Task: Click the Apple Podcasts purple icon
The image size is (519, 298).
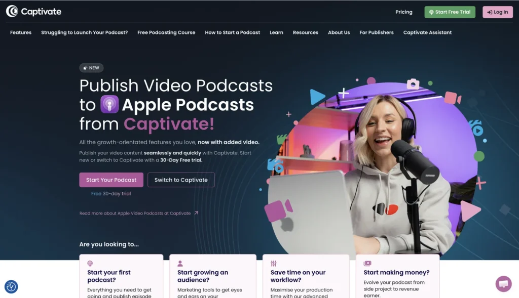Action: [109, 104]
